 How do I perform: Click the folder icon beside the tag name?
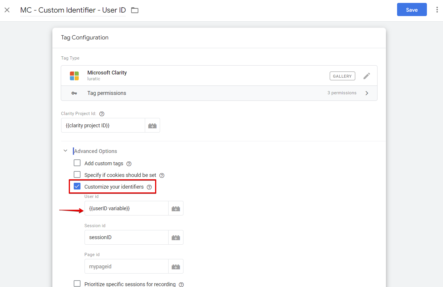(135, 10)
